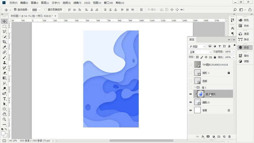This screenshot has height=143, width=254.
Task: Open layer styles fx menu
Action: click(203, 137)
